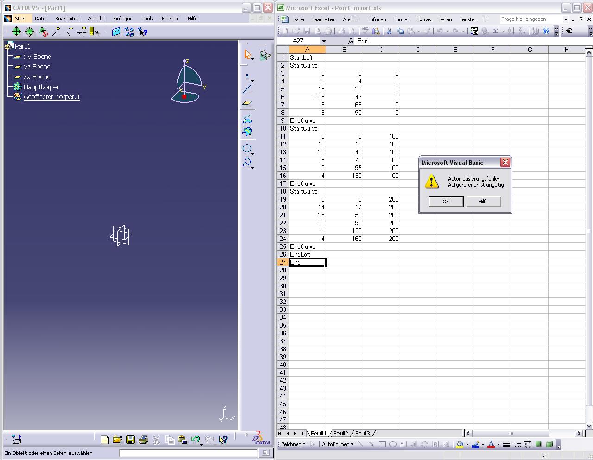Open the Extras menu in Excel
Viewport: 593px width, 460px height.
[423, 19]
